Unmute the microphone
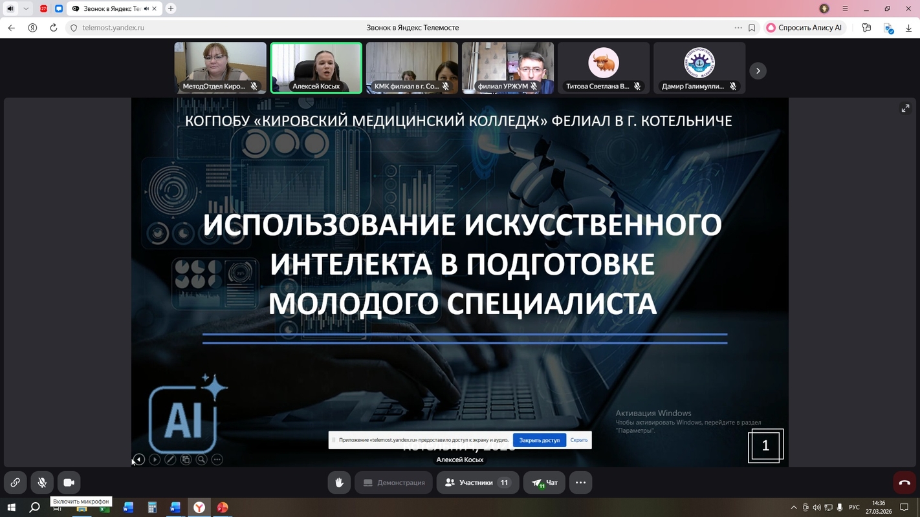This screenshot has height=517, width=920. pos(42,483)
